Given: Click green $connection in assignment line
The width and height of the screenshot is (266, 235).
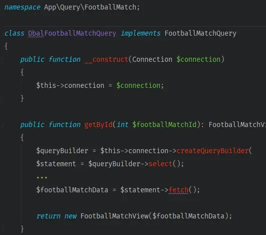Looking at the screenshot, I should (x=138, y=85).
